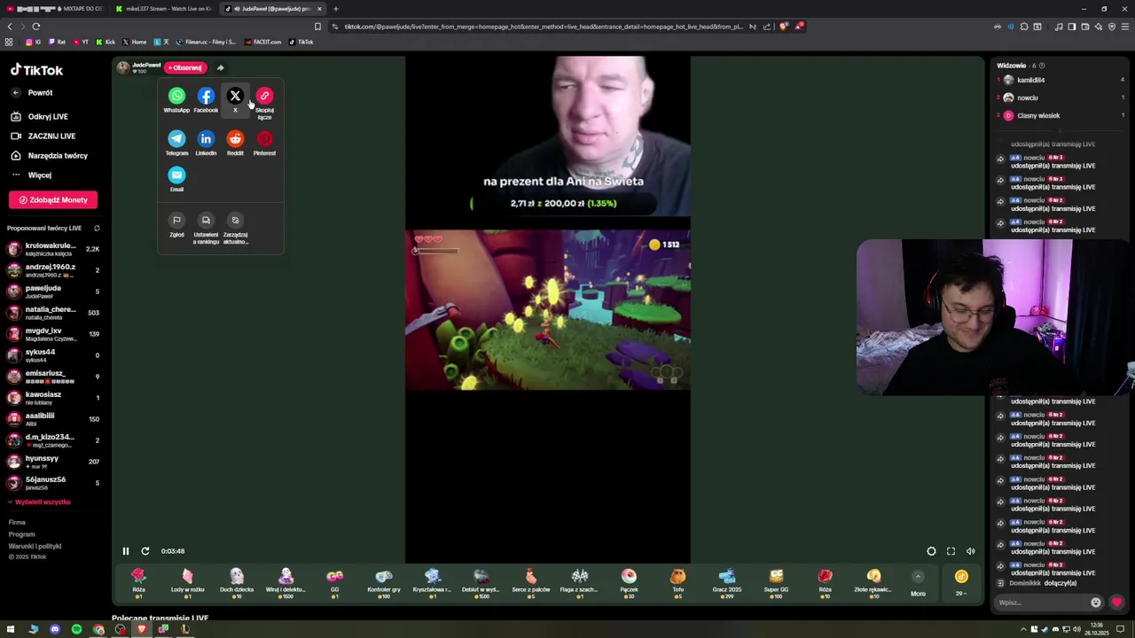
Task: Open top viewer Ciasny wiesiek profile
Action: click(x=1037, y=115)
